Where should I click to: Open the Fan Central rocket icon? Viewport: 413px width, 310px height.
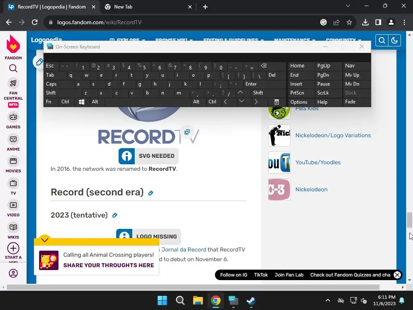13,83
